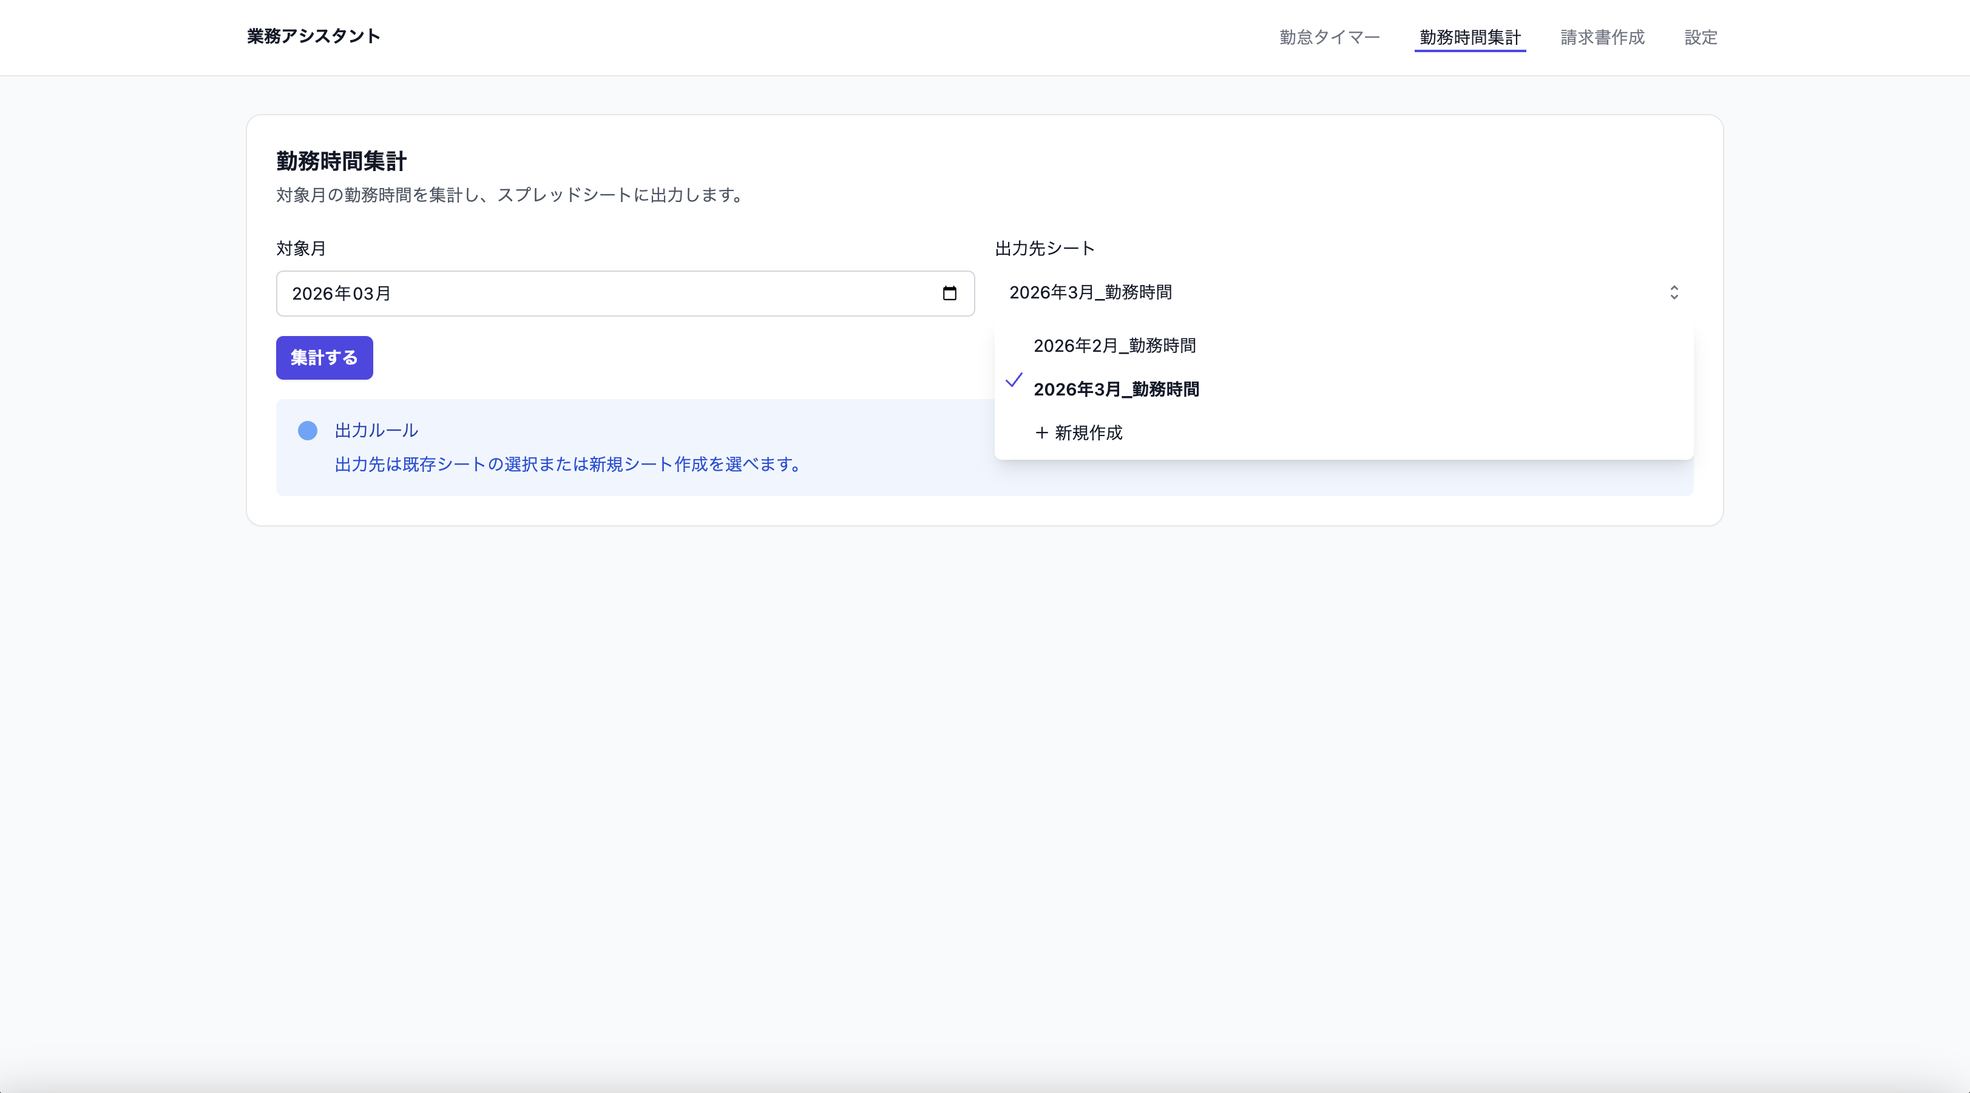The image size is (1970, 1093).
Task: Go to the 設定 tab
Action: point(1701,38)
